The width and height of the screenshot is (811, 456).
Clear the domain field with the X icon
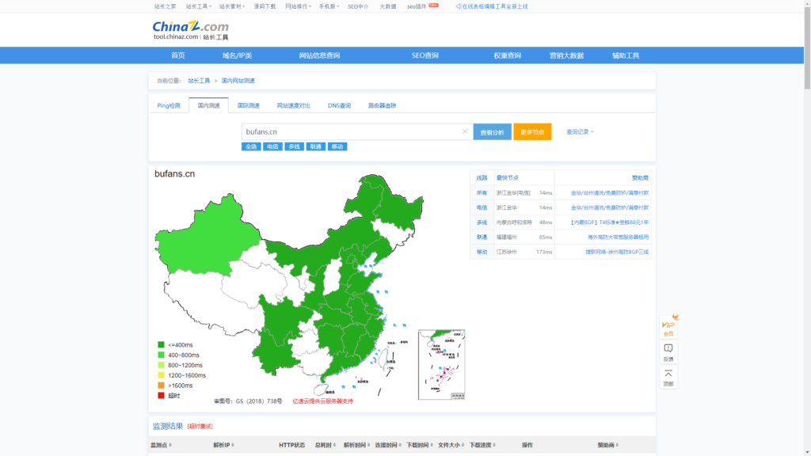[465, 131]
